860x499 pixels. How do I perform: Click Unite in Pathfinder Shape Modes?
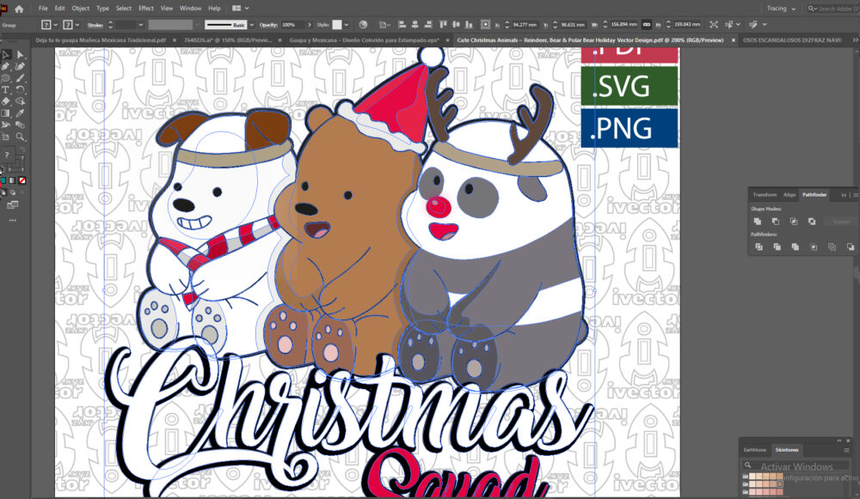[758, 222]
